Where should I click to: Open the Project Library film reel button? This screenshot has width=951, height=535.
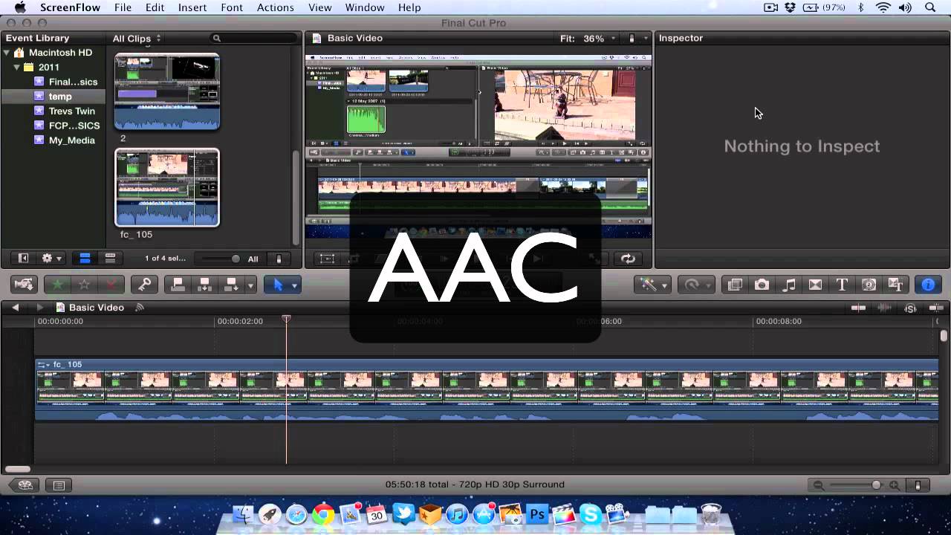point(25,485)
